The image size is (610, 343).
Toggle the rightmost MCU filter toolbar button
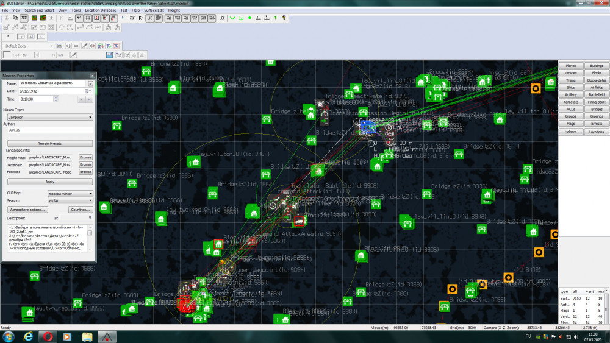pos(212,18)
